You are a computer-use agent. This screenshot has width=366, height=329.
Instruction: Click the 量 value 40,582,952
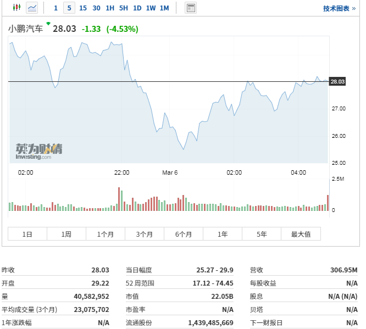(91, 297)
